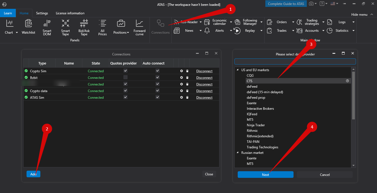Click Add in Connections window
377x193 pixels.
(x=33, y=174)
